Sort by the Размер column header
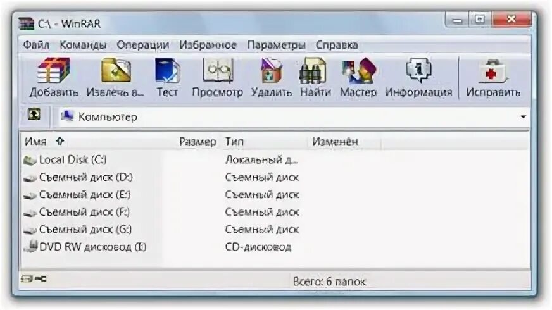This screenshot has height=310, width=552. tap(198, 142)
